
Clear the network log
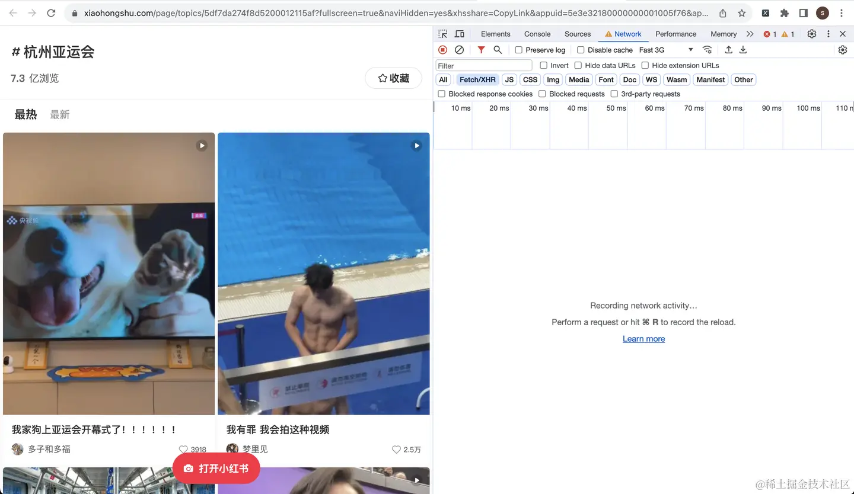tap(459, 50)
